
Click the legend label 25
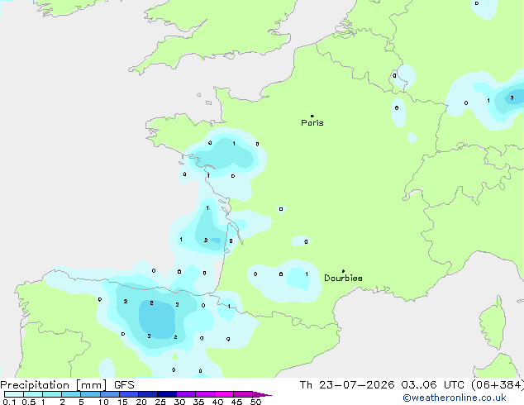click(160, 402)
